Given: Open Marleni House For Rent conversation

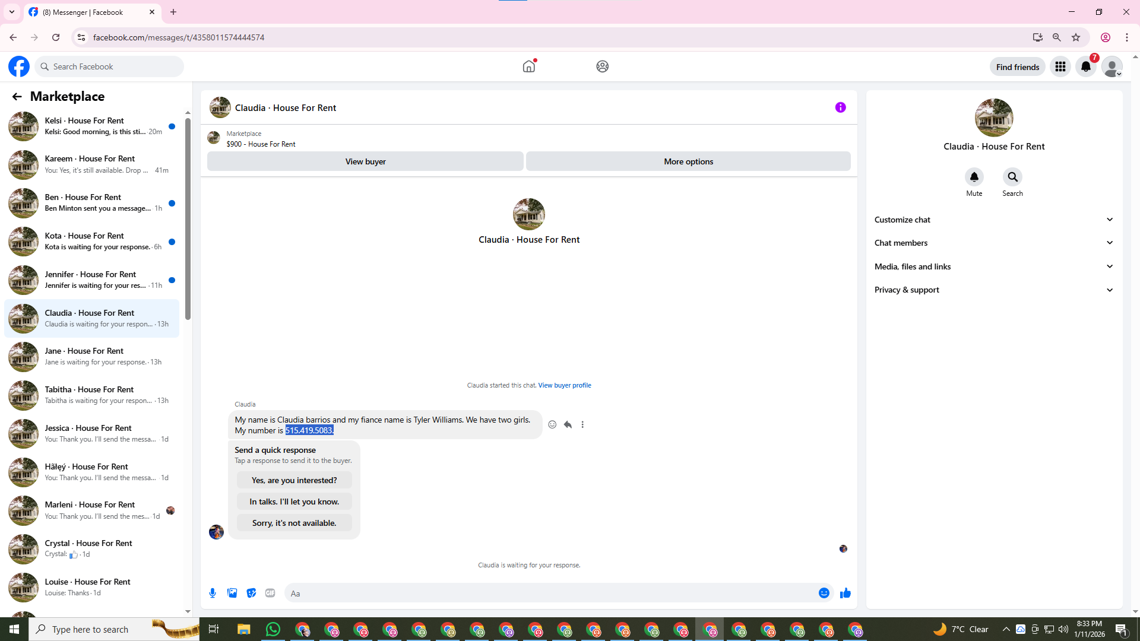Looking at the screenshot, I should [92, 510].
